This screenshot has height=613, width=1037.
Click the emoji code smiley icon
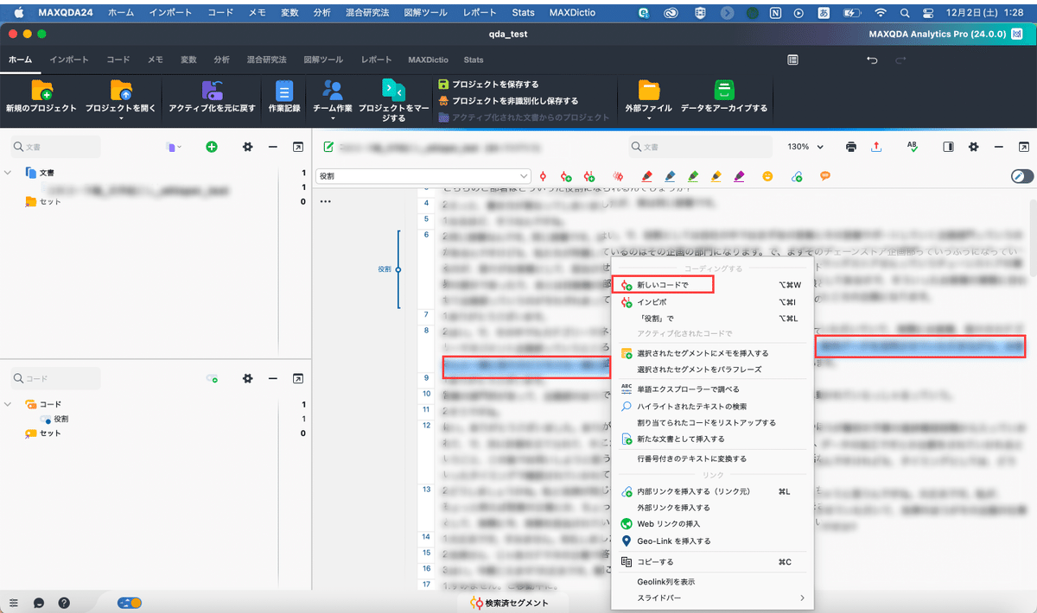[x=767, y=175]
